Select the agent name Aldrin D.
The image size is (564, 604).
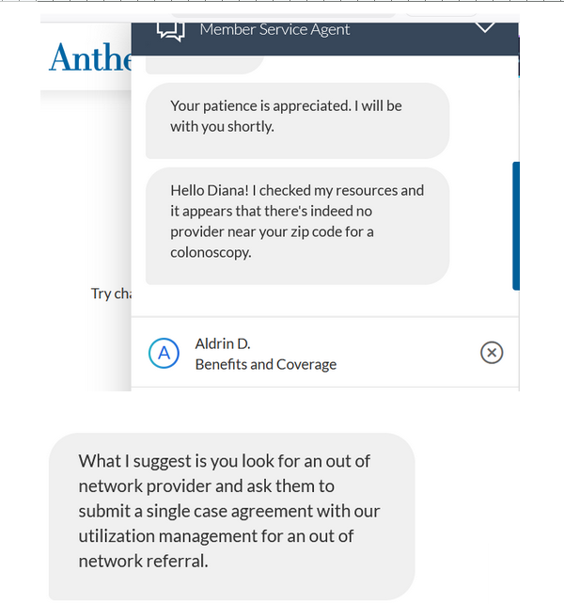(x=223, y=343)
